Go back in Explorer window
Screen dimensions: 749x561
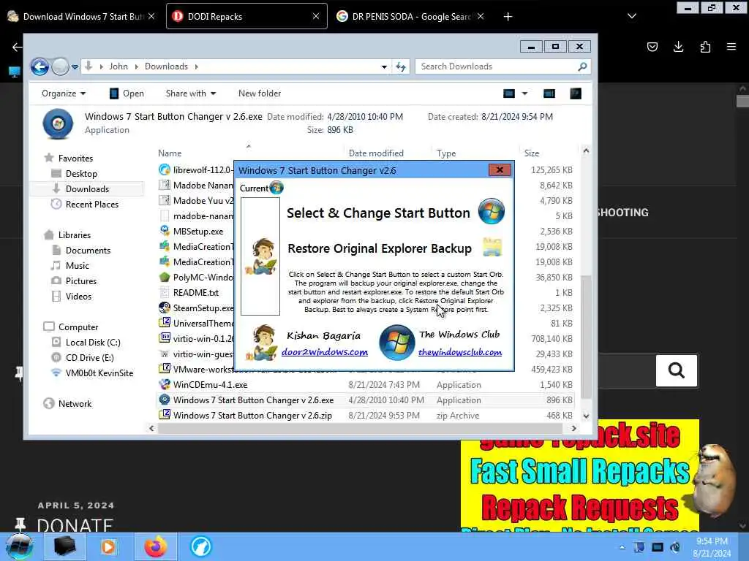click(x=39, y=66)
